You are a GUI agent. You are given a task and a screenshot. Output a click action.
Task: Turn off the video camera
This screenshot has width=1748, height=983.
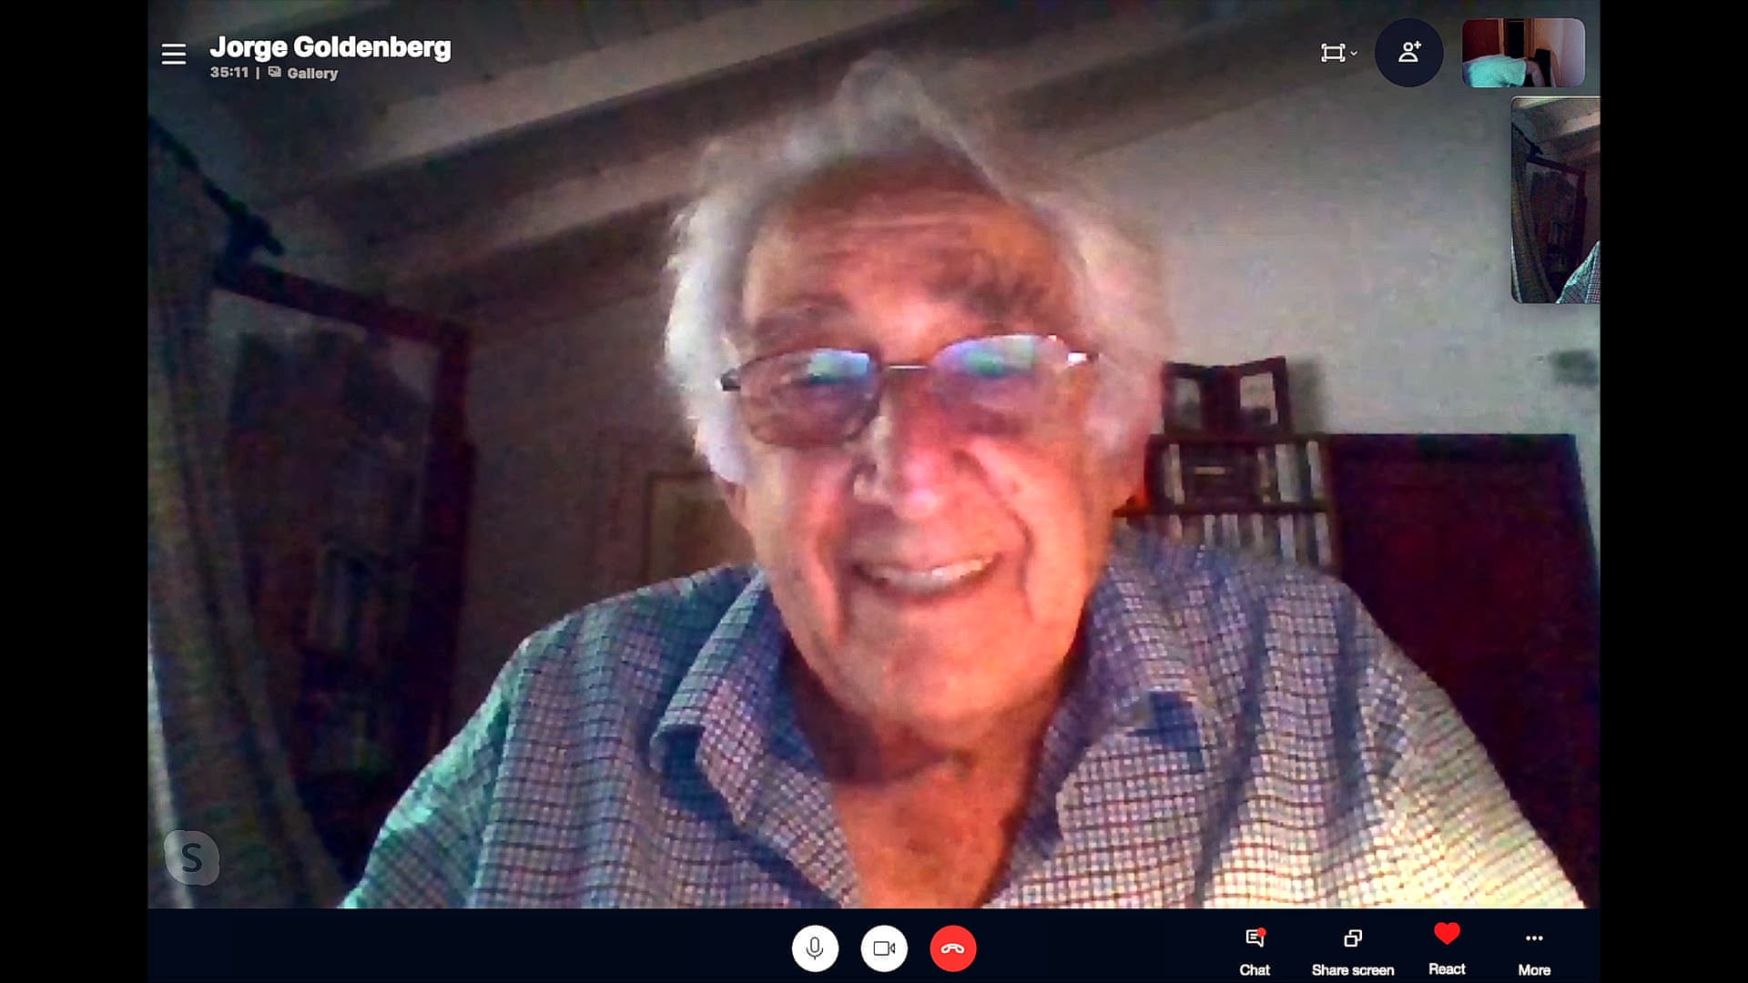point(884,948)
